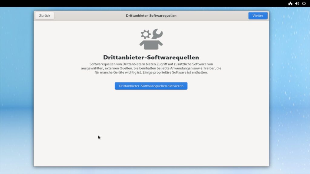This screenshot has height=174, width=310.
Task: Click the description line starting 'Softwarequellen von Drittanbietern'
Action: 151,64
